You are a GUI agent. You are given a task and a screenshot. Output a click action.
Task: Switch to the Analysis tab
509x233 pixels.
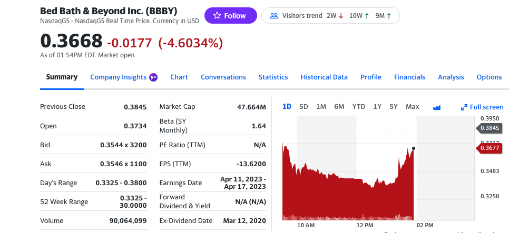451,77
